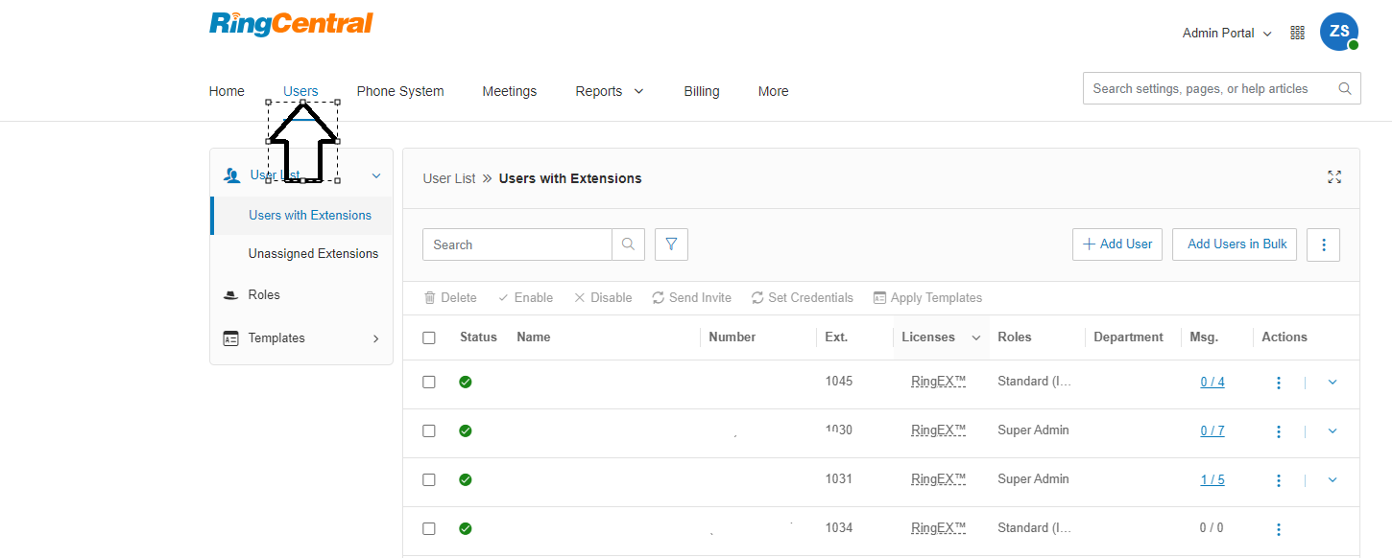Expand table to full screen

(1333, 177)
